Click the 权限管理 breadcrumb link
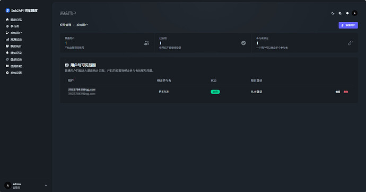 pyautogui.click(x=65, y=25)
